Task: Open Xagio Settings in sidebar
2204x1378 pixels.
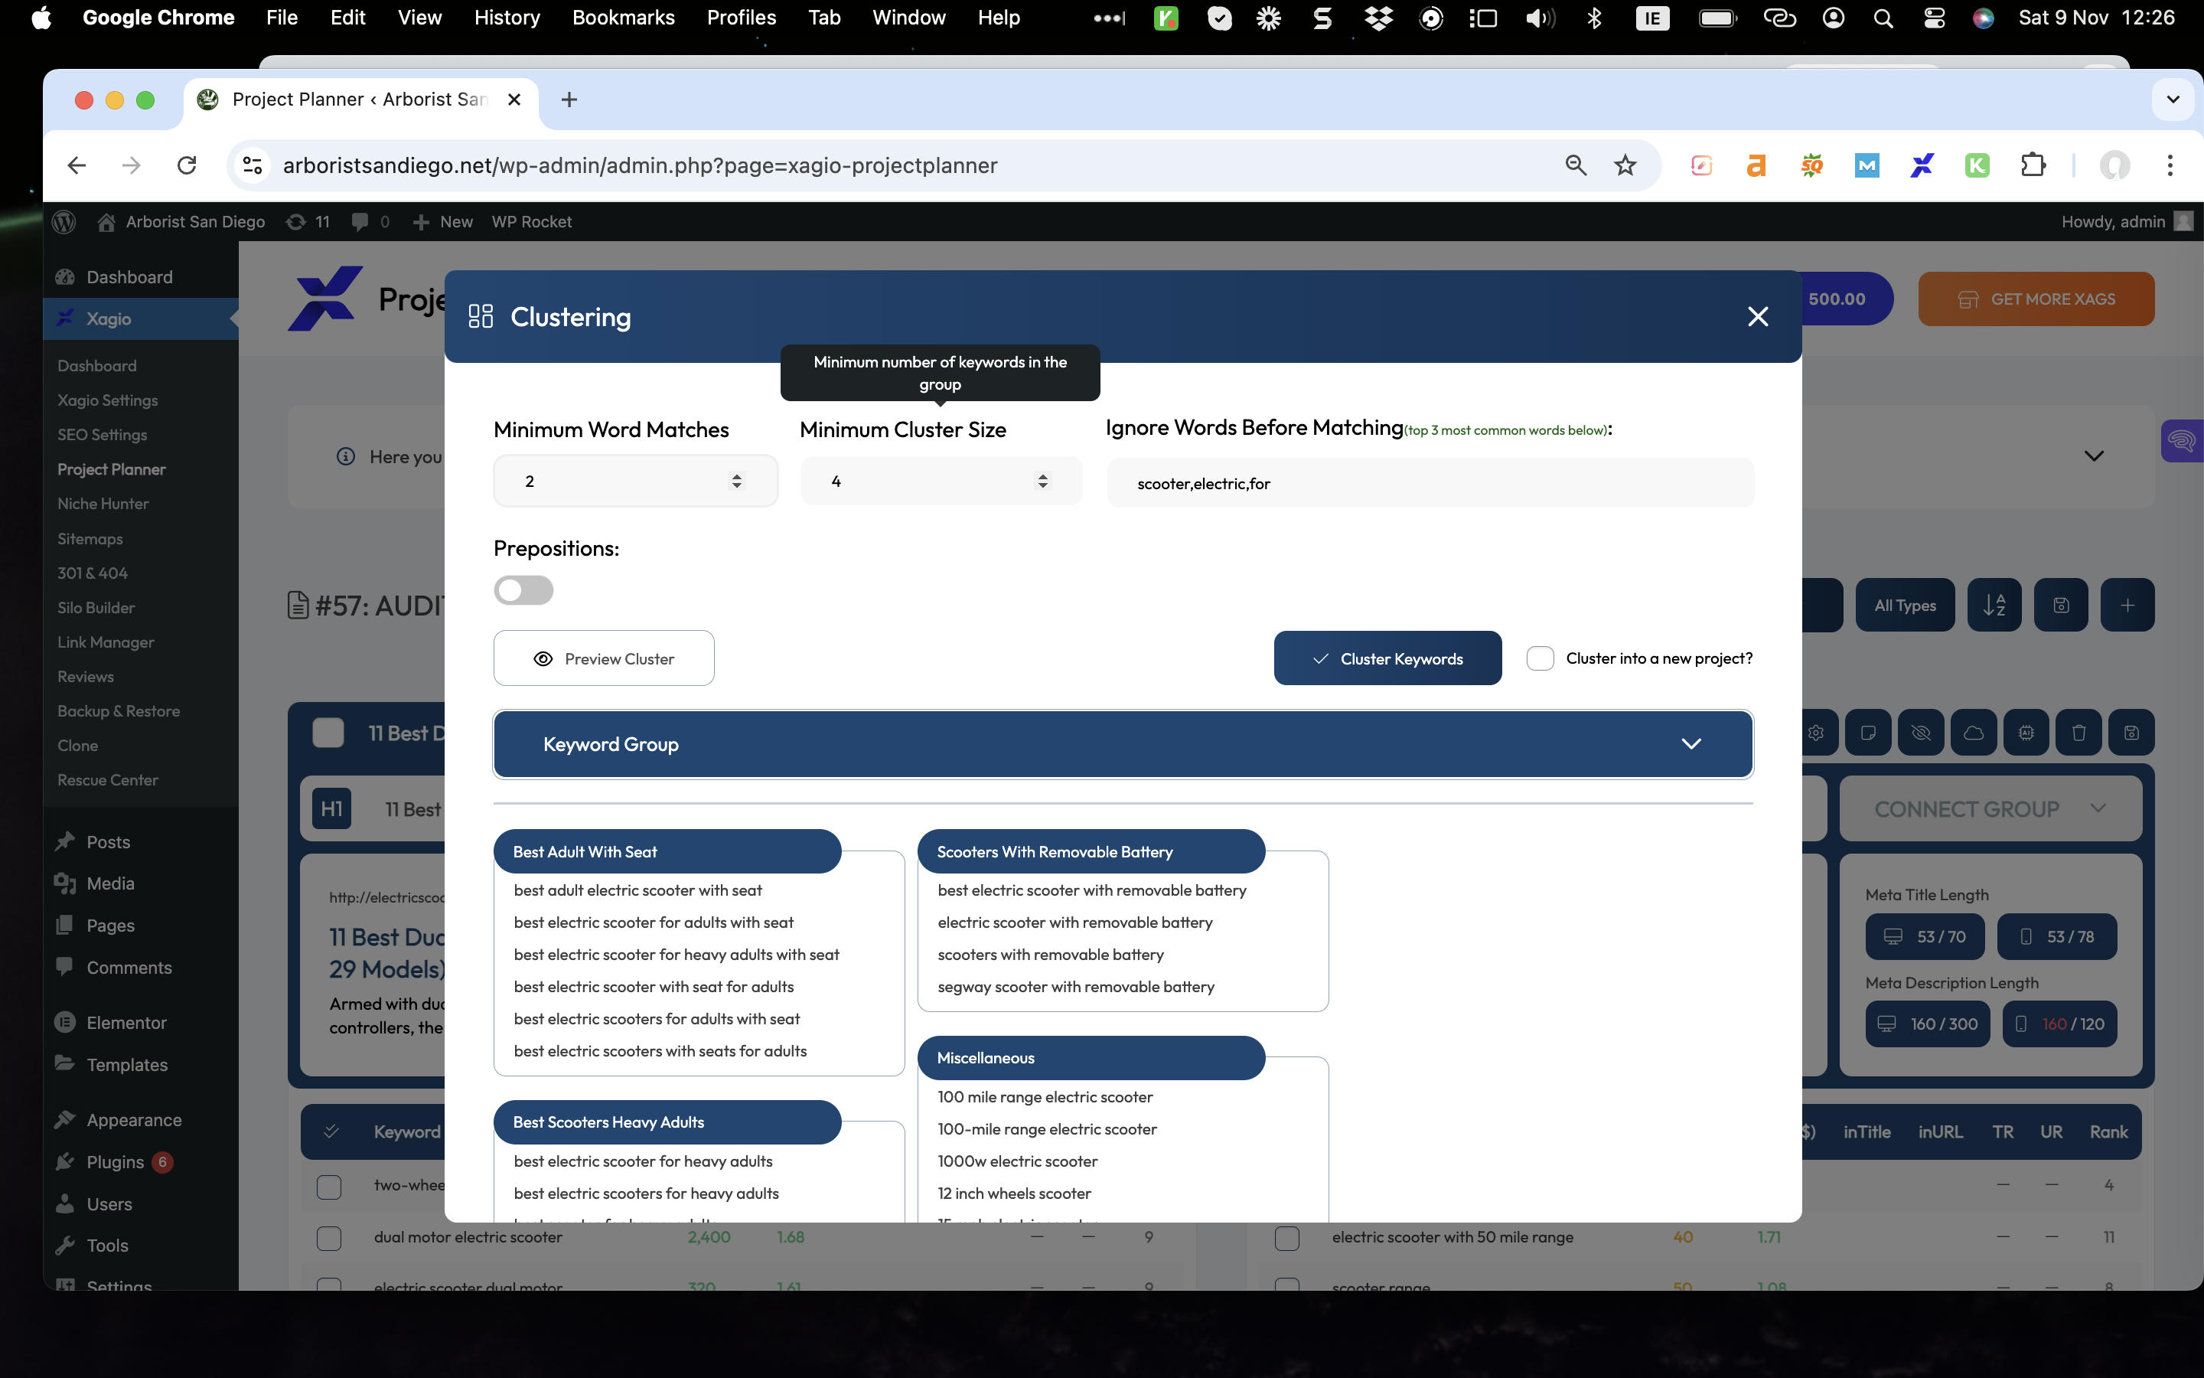Action: [x=107, y=400]
